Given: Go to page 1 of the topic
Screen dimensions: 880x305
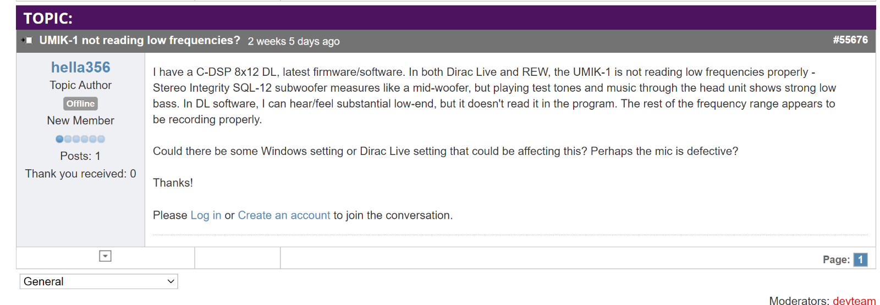Looking at the screenshot, I should (x=860, y=259).
